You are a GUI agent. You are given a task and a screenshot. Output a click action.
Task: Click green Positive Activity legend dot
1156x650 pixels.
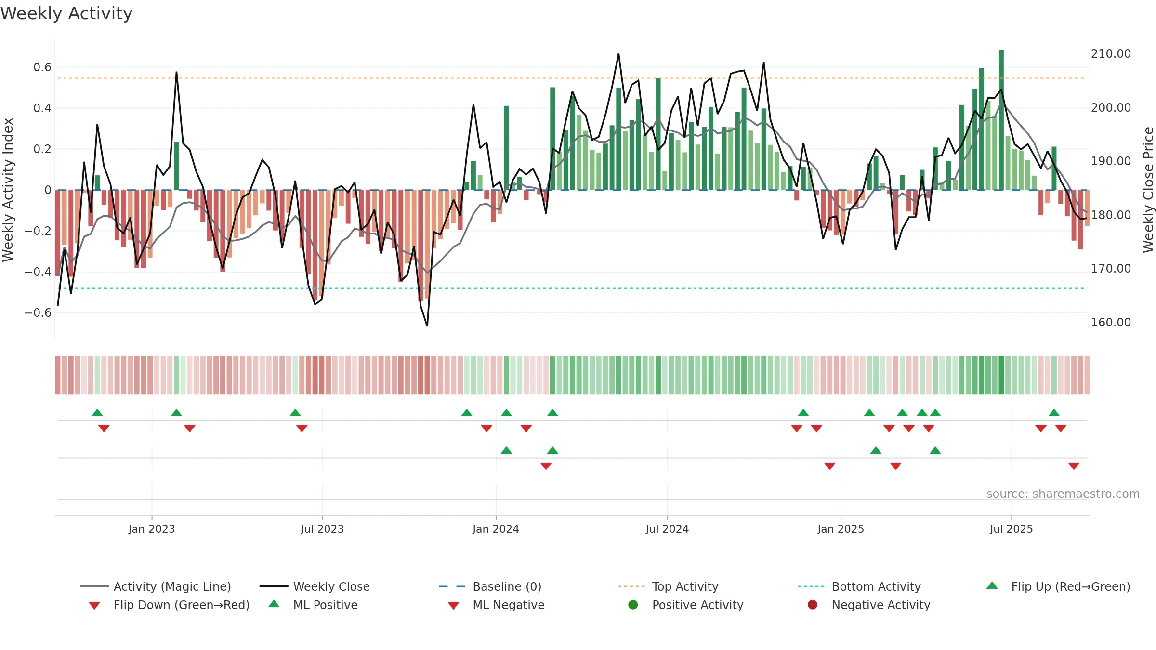(633, 605)
